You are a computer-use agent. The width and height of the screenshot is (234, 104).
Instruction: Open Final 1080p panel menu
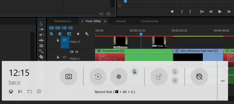pyautogui.click(x=105, y=21)
